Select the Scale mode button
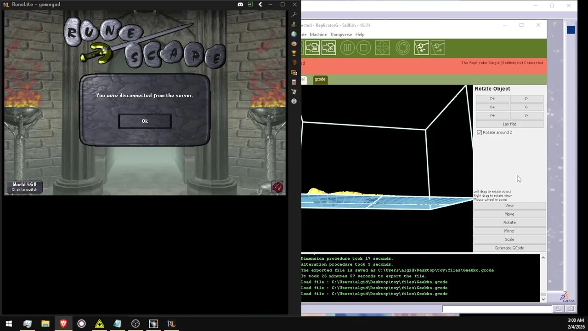This screenshot has height=331, width=588. coord(509,240)
